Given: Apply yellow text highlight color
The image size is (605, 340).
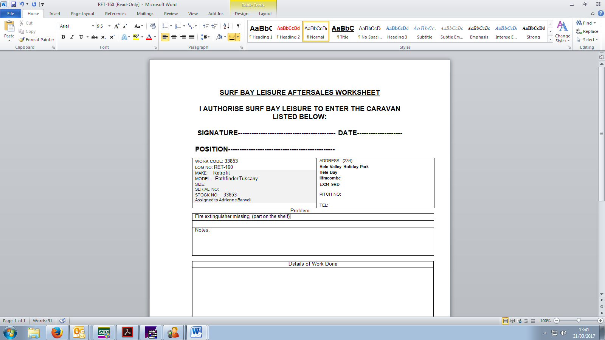Looking at the screenshot, I should 136,37.
